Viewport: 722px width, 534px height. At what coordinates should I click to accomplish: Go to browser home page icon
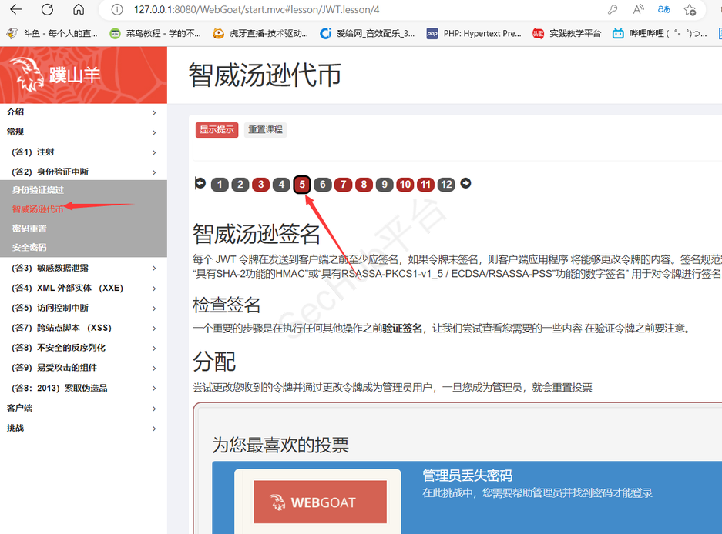(x=79, y=10)
